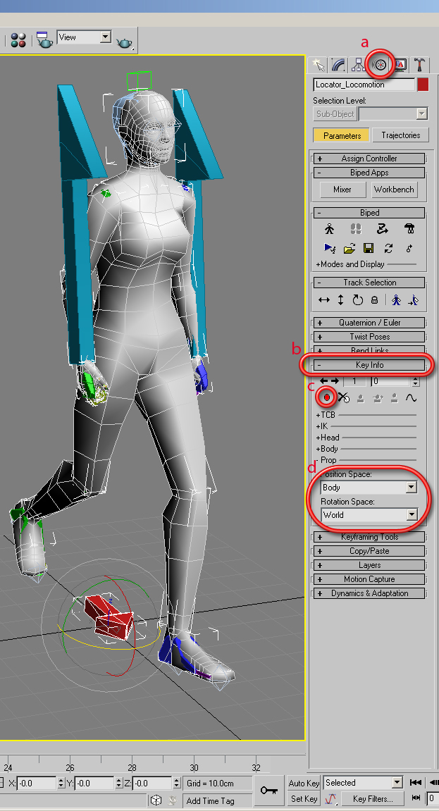Open Key Filters dialog
The width and height of the screenshot is (439, 811).
[372, 798]
